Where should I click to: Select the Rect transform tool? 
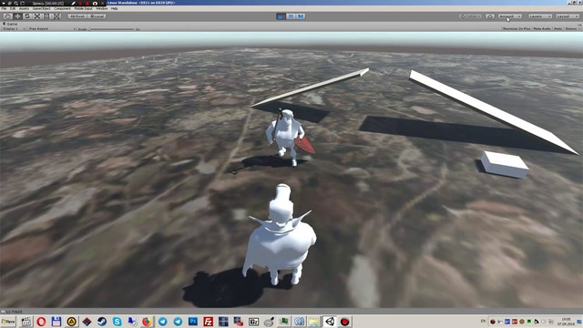click(x=46, y=16)
